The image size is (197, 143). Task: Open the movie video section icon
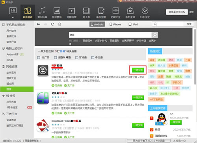point(72,11)
